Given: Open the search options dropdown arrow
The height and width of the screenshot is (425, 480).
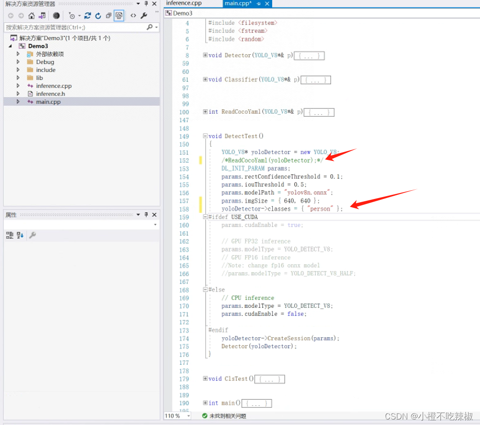Looking at the screenshot, I should [156, 27].
